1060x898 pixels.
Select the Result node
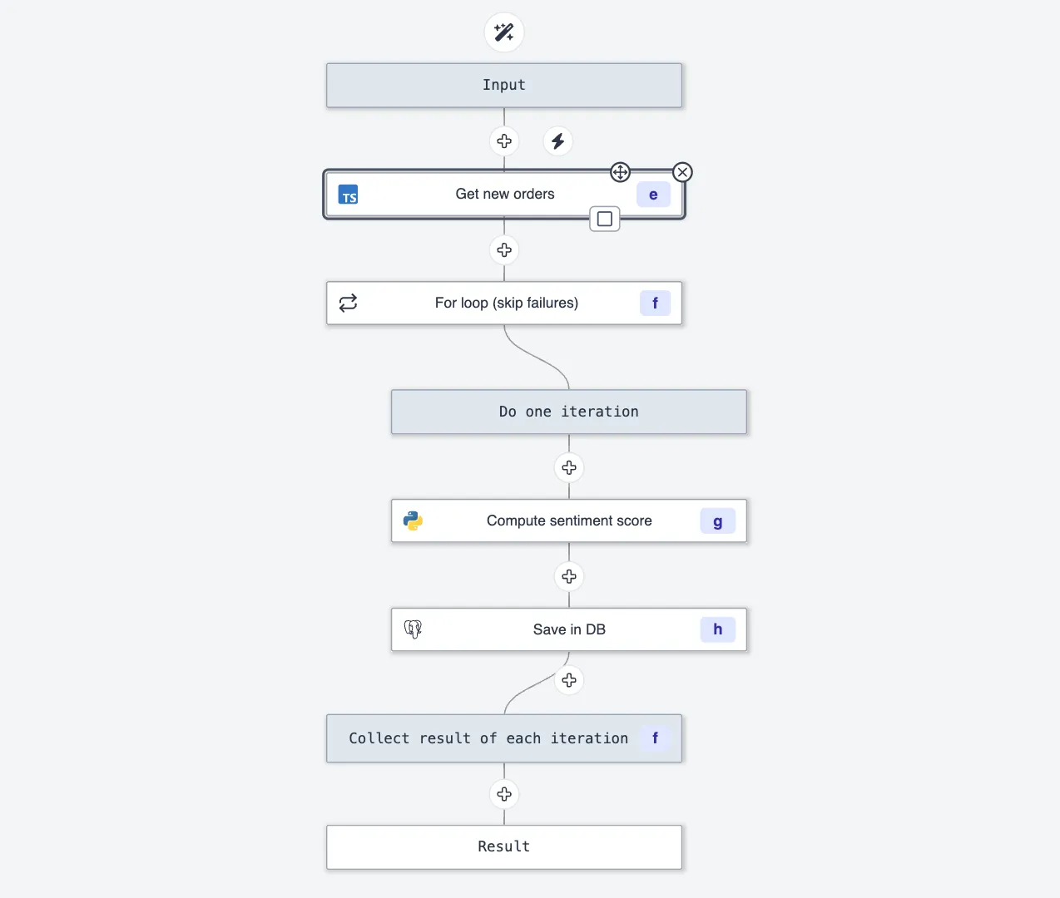coord(504,846)
